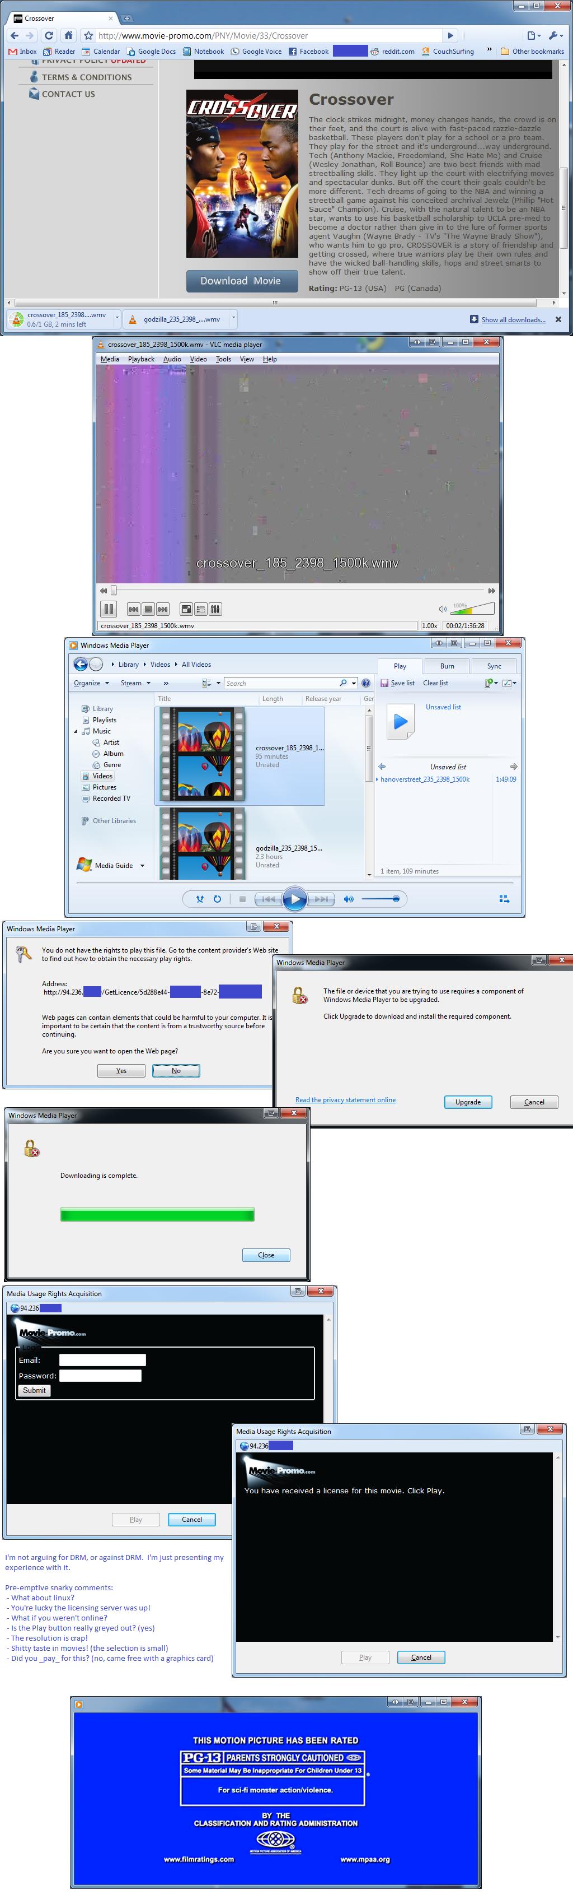Click Submit on the Movie Promo login

(x=34, y=1390)
